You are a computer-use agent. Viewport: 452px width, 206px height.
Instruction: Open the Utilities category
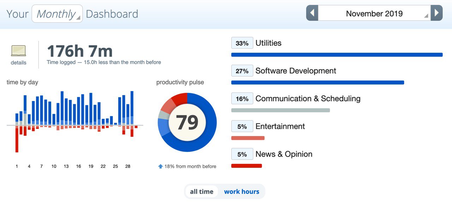pyautogui.click(x=268, y=43)
